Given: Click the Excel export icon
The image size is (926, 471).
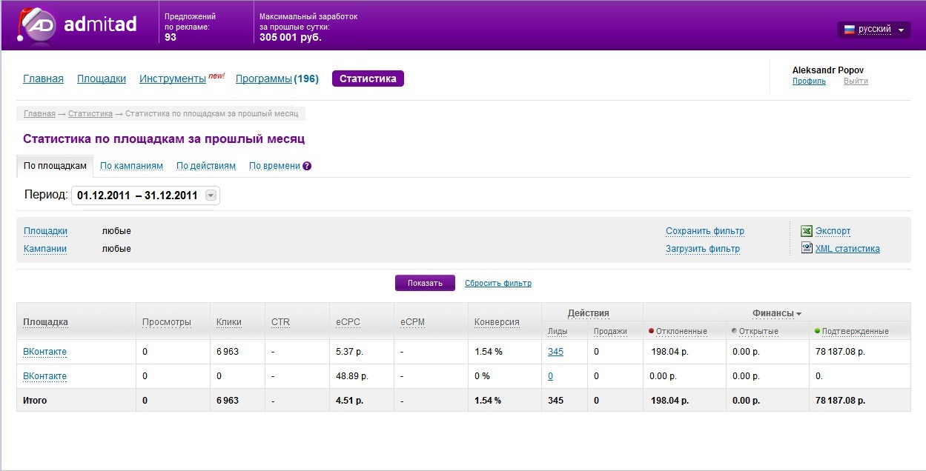Looking at the screenshot, I should pyautogui.click(x=807, y=231).
